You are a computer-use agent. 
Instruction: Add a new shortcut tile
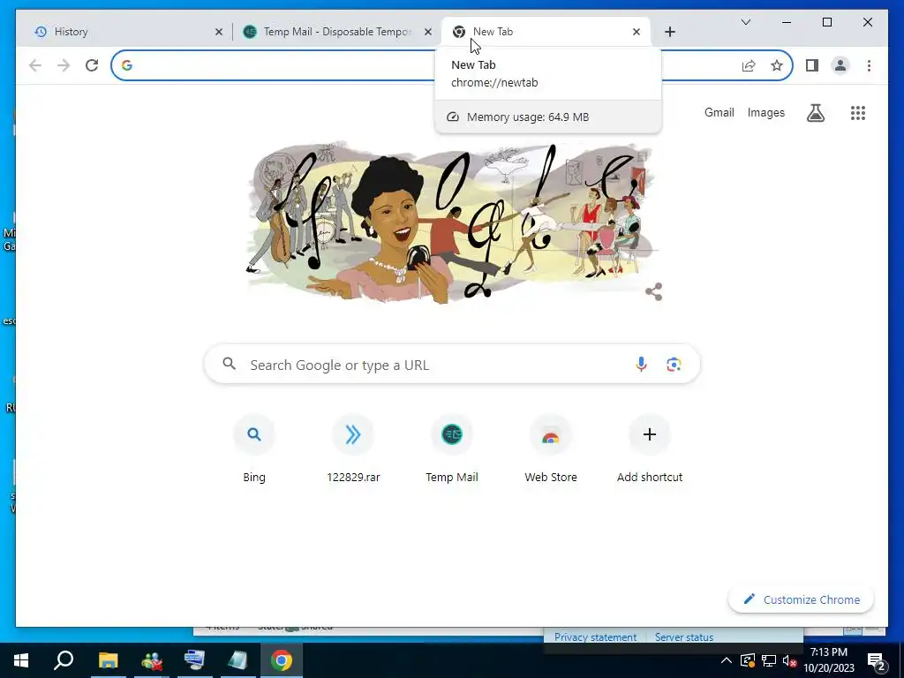(650, 449)
